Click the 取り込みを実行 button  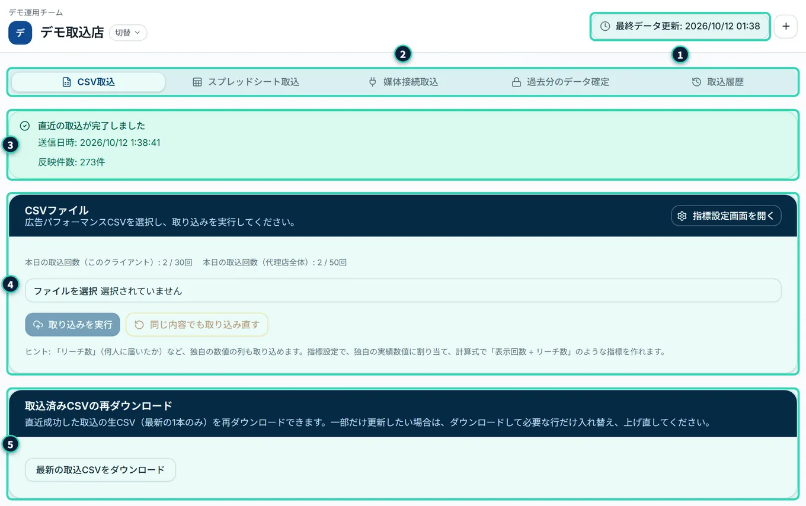(72, 325)
